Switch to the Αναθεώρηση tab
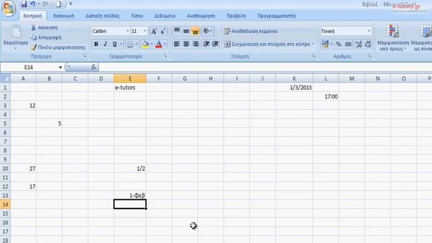 (201, 16)
